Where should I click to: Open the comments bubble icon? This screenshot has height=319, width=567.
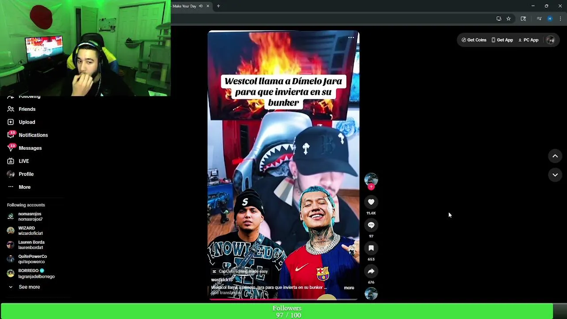371,225
